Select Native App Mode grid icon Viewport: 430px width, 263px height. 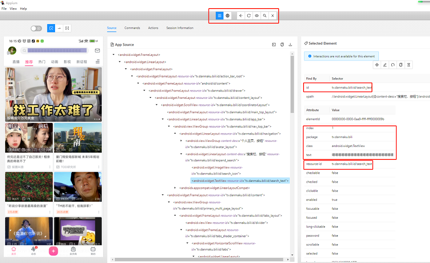click(219, 15)
